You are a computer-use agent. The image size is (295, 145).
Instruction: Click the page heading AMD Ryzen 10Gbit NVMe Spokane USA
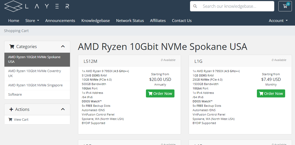point(163,47)
